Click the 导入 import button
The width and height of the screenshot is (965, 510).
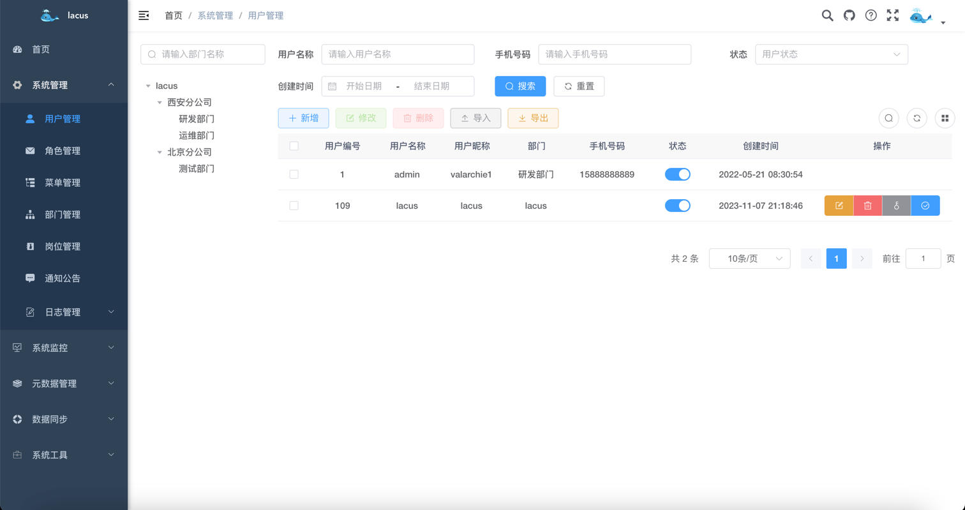[475, 118]
